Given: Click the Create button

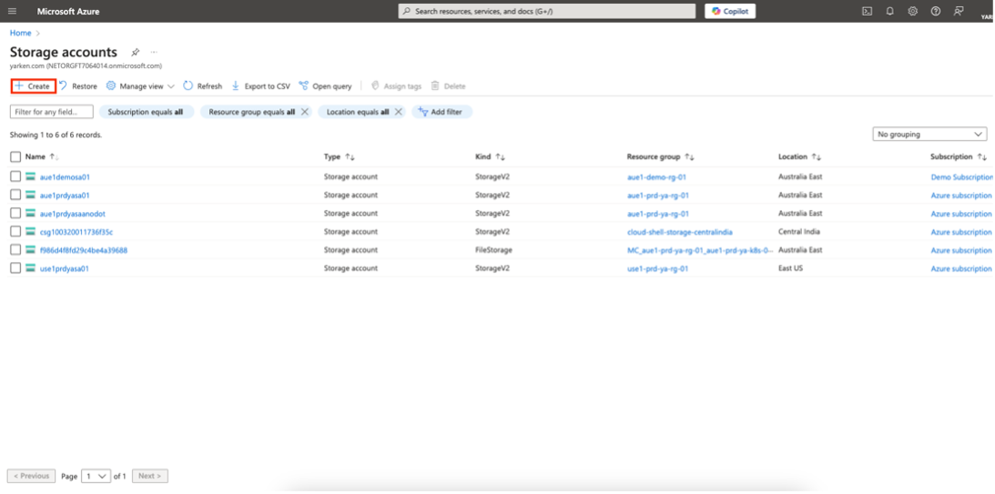Looking at the screenshot, I should 34,86.
